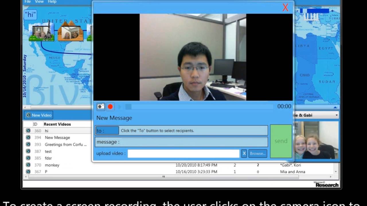Click the New Video button
Viewport: 367px width, 206px height.
[x=38, y=115]
